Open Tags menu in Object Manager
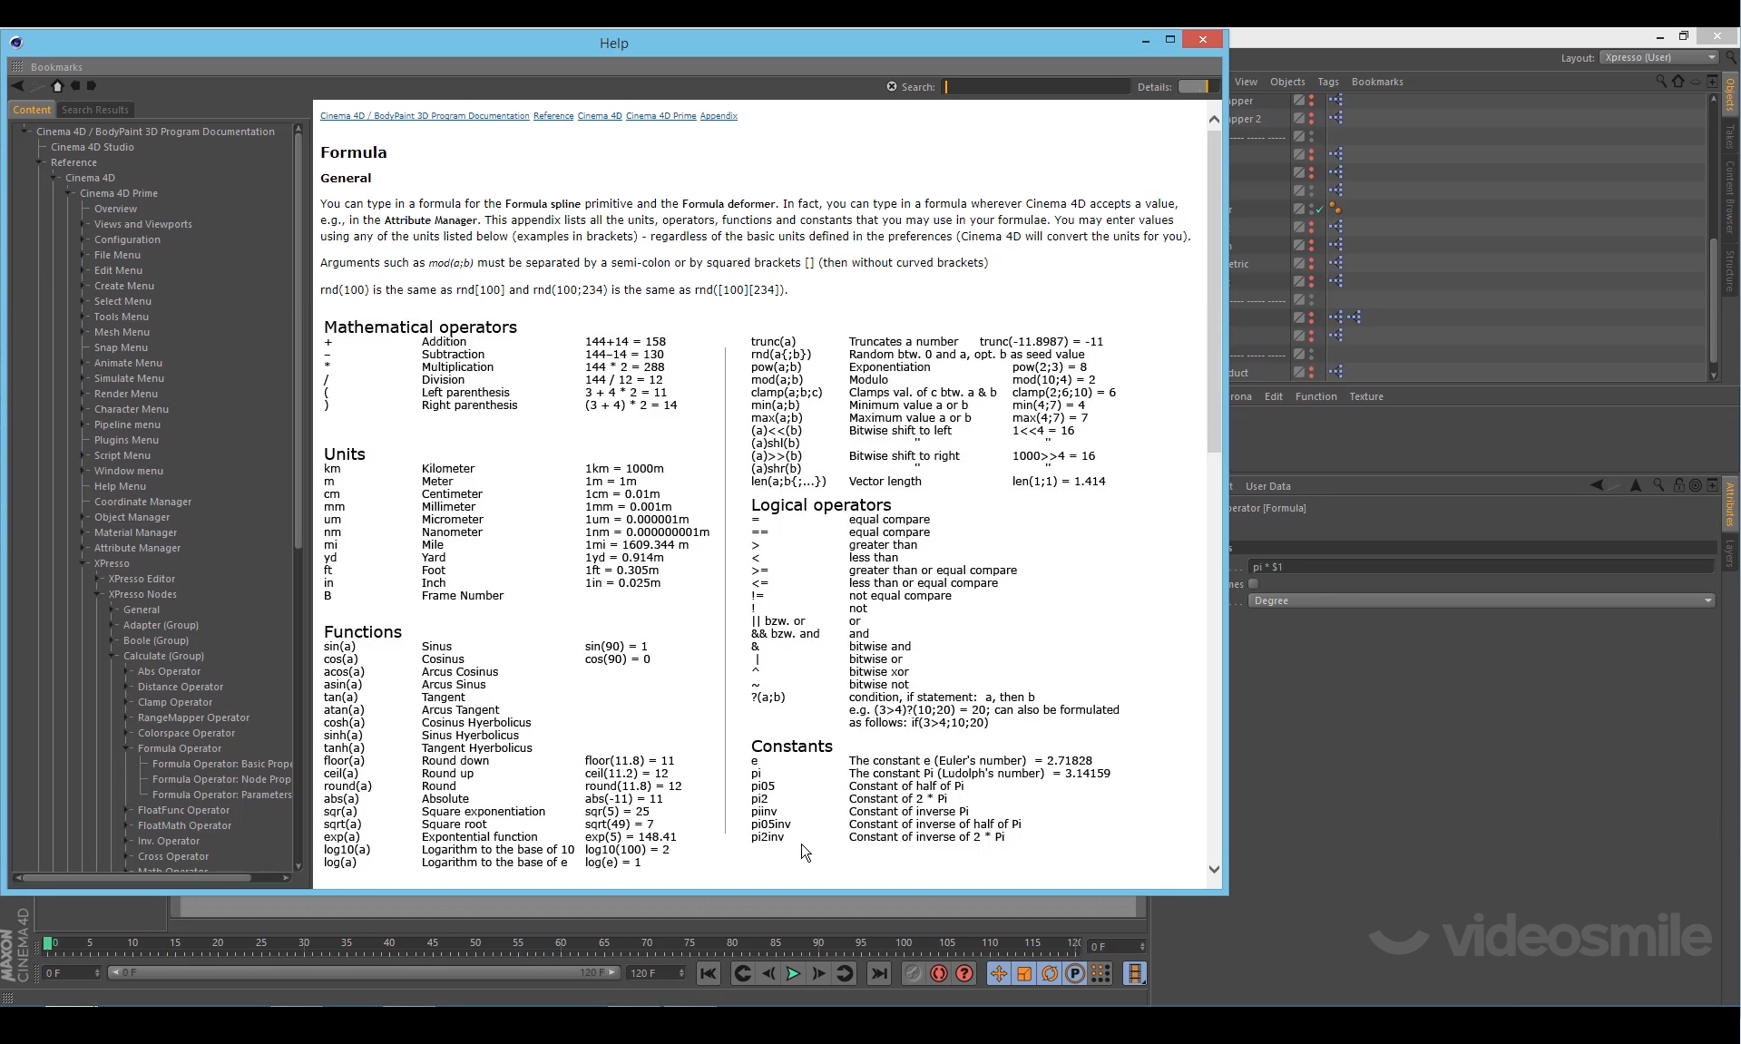Image resolution: width=1741 pixels, height=1044 pixels. click(x=1328, y=82)
